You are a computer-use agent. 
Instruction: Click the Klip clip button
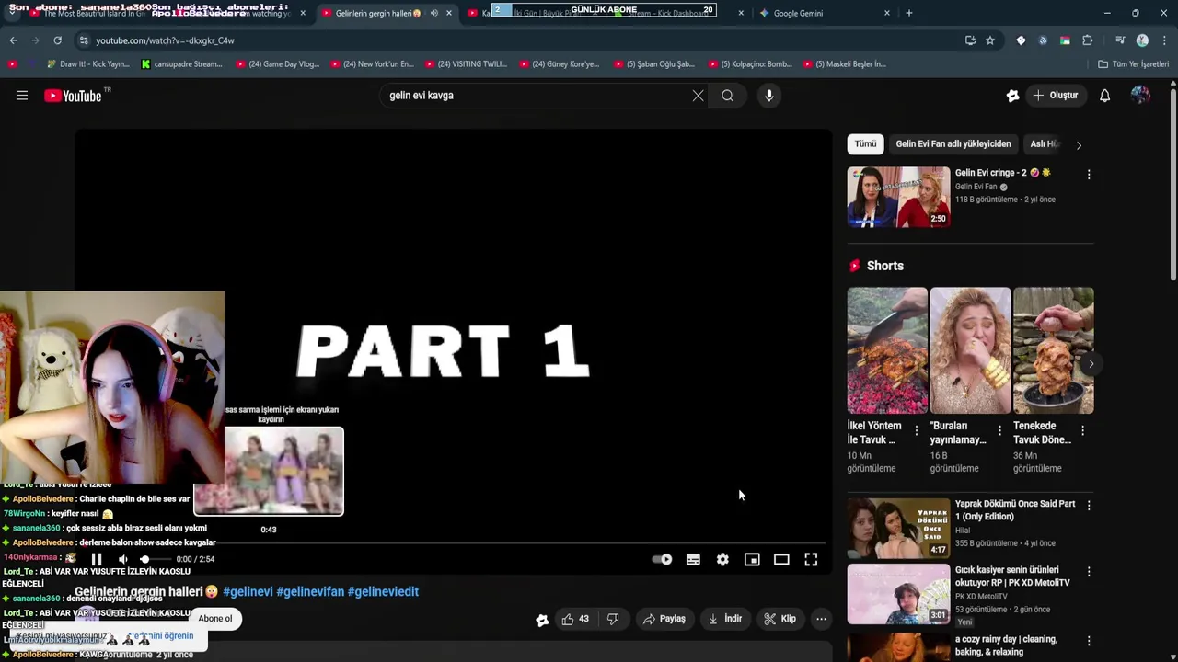point(780,619)
